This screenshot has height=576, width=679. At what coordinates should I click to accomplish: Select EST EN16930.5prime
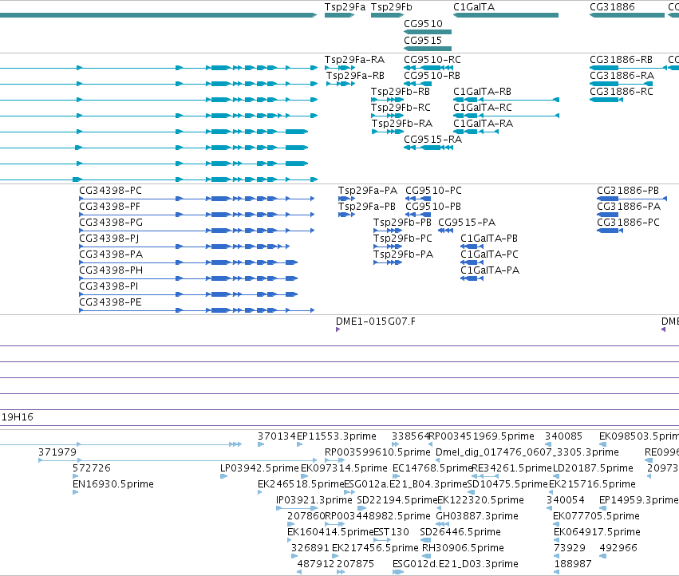pyautogui.click(x=113, y=484)
